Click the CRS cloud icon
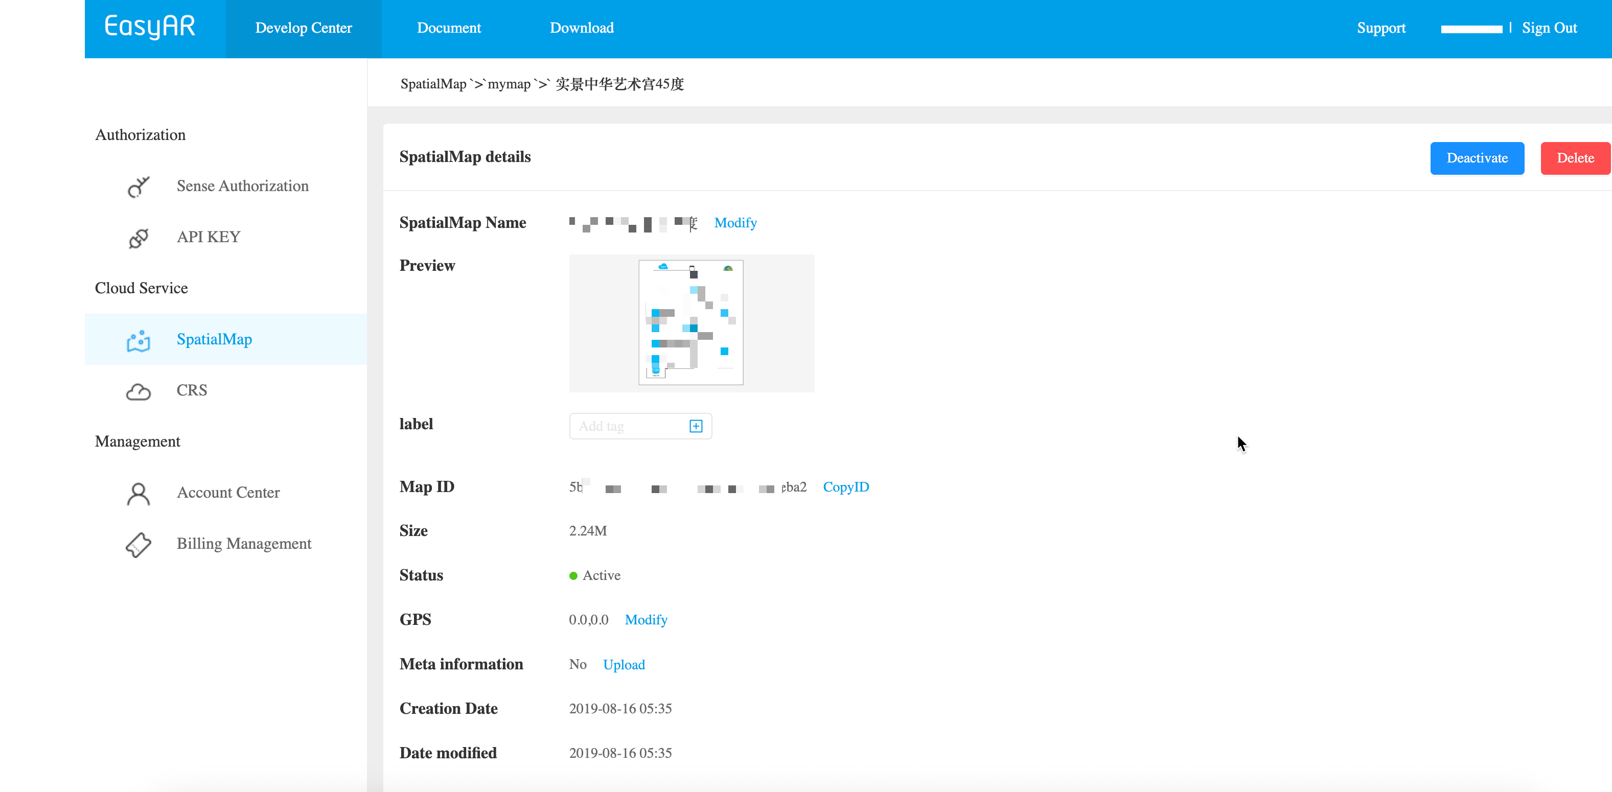This screenshot has height=792, width=1612. [x=139, y=391]
